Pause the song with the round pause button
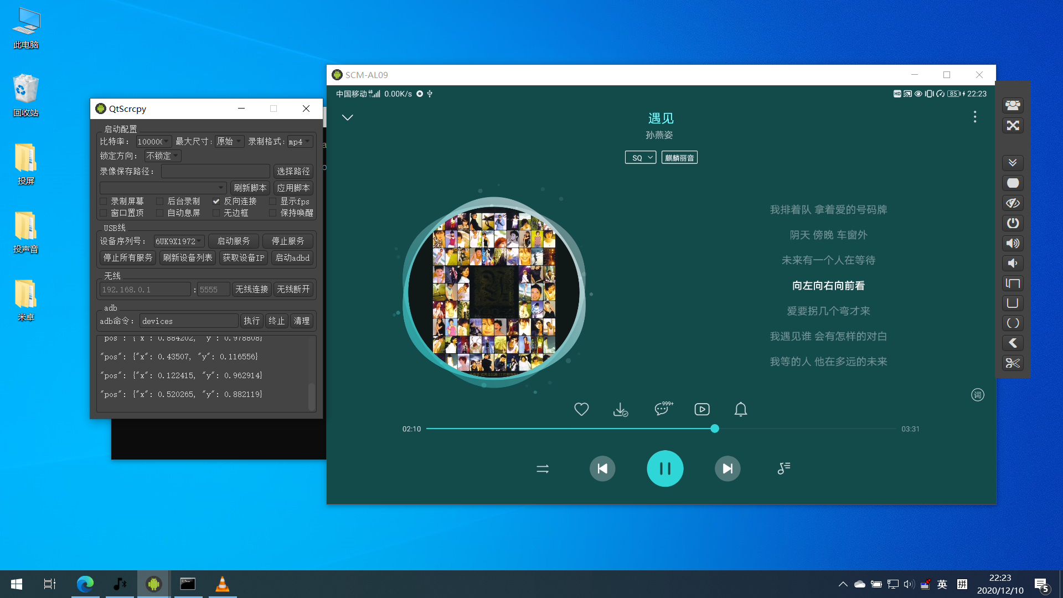 click(665, 468)
